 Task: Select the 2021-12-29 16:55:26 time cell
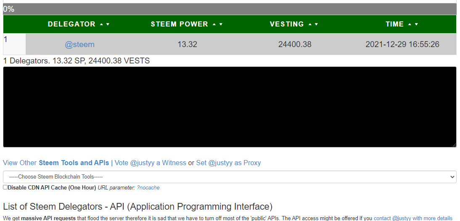coord(402,44)
